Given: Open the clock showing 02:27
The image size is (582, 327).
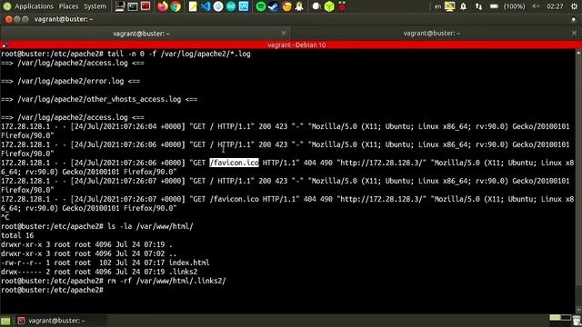Looking at the screenshot, I should [555, 6].
